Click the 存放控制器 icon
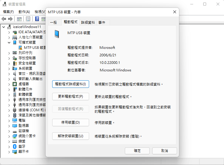 [15, 58]
